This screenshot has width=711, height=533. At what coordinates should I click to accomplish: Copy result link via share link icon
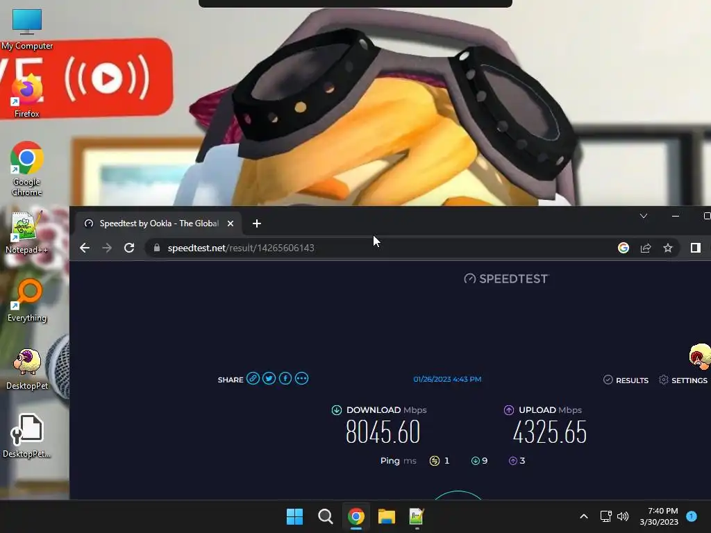click(x=253, y=378)
